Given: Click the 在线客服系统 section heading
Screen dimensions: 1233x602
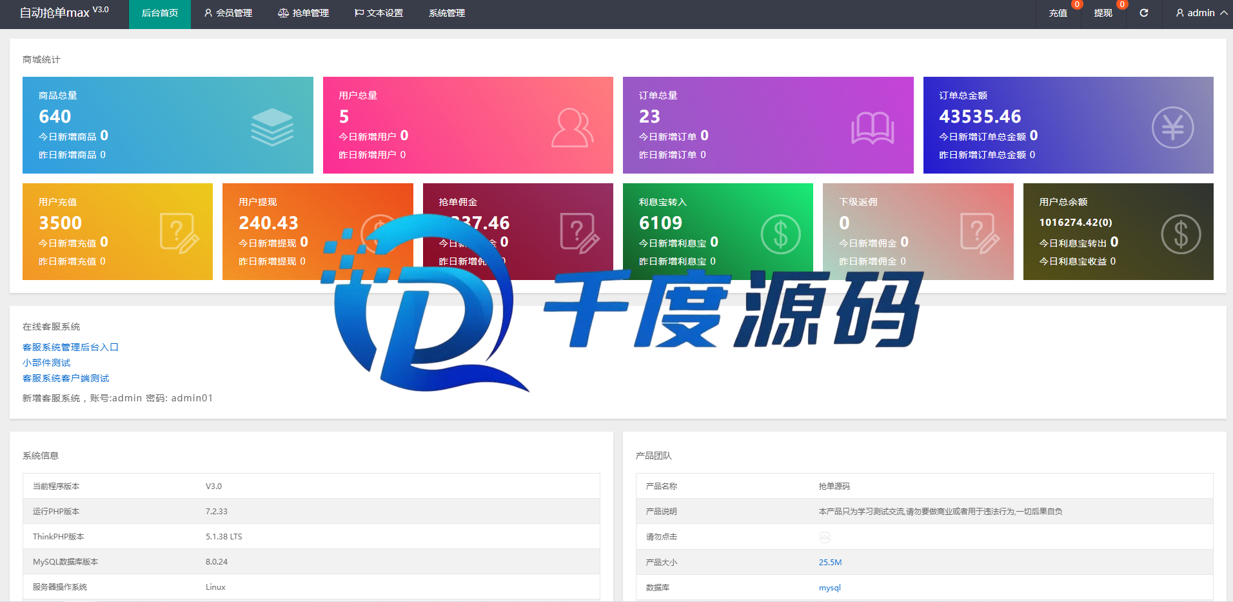Looking at the screenshot, I should tap(52, 326).
